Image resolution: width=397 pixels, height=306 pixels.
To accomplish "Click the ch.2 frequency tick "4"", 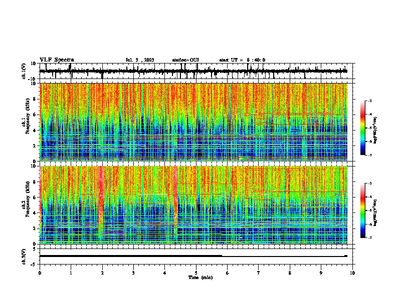I will (35, 213).
